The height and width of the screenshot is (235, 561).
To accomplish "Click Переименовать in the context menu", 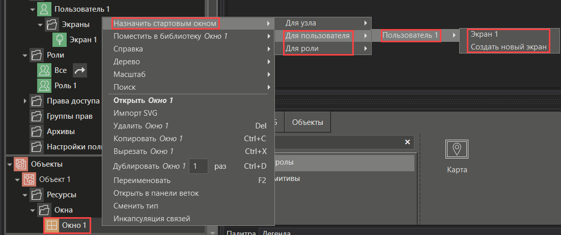I will 142,180.
